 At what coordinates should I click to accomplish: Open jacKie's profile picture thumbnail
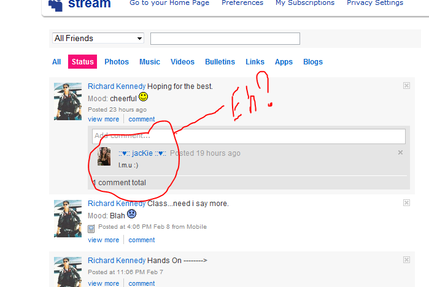point(104,156)
